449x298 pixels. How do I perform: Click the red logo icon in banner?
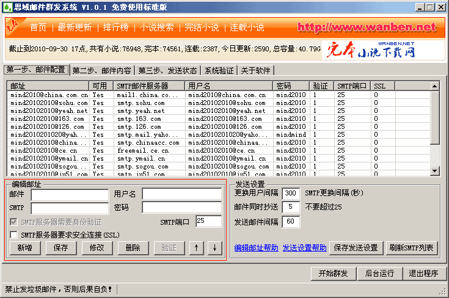pyautogui.click(x=13, y=27)
